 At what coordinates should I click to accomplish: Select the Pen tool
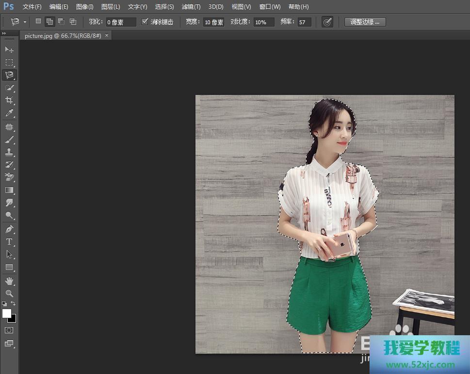click(9, 229)
